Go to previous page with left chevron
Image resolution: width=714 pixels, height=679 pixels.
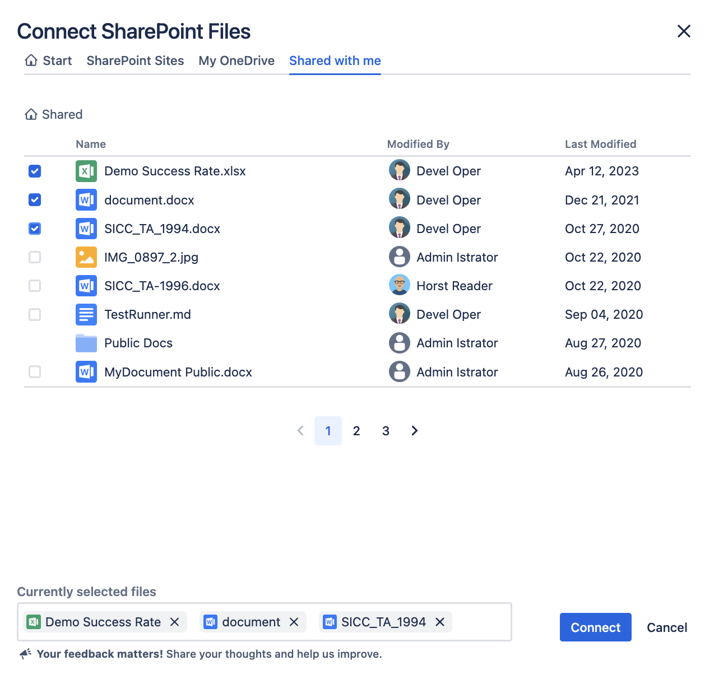[300, 431]
